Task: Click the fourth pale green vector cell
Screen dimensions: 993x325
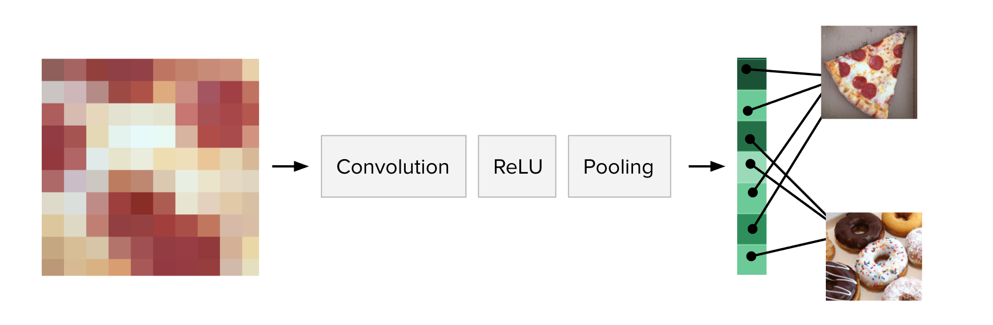Action: pyautogui.click(x=752, y=168)
